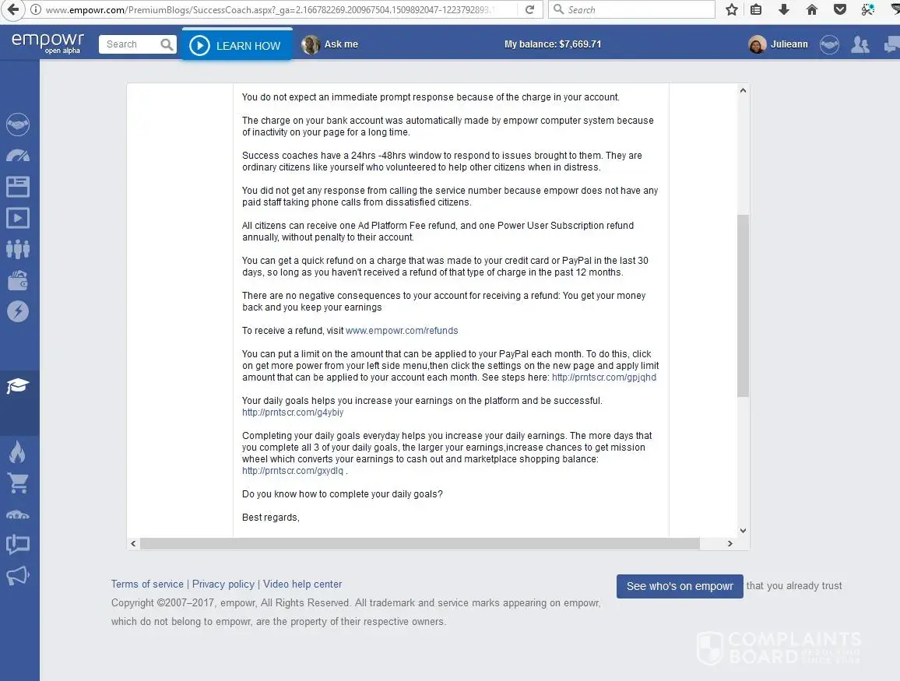The width and height of the screenshot is (900, 681).
Task: Open prntscr.com/g4ybiy link
Action: pyautogui.click(x=293, y=412)
